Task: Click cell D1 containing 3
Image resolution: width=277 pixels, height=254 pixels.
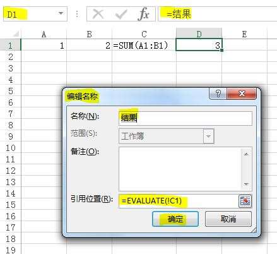Action: pos(199,45)
